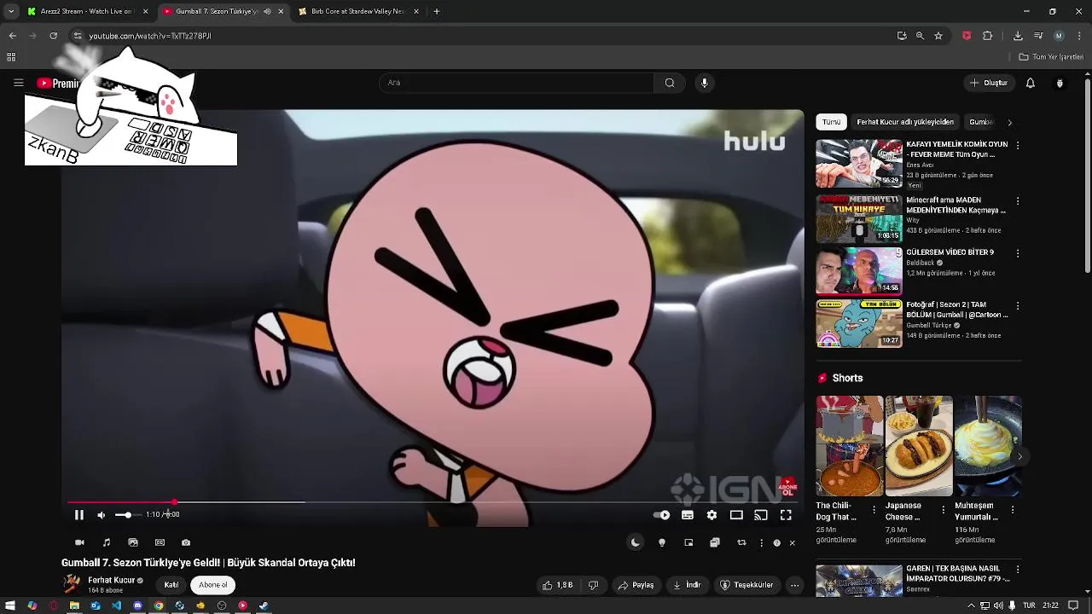Viewport: 1092px width, 614px height.
Task: Open the browser apps grid shortcut
Action: coord(11,57)
